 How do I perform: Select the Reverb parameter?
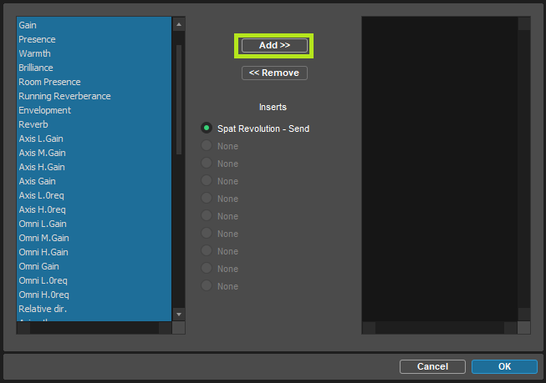33,125
